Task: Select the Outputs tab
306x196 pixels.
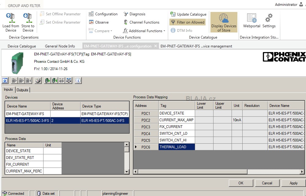Action: pyautogui.click(x=22, y=90)
